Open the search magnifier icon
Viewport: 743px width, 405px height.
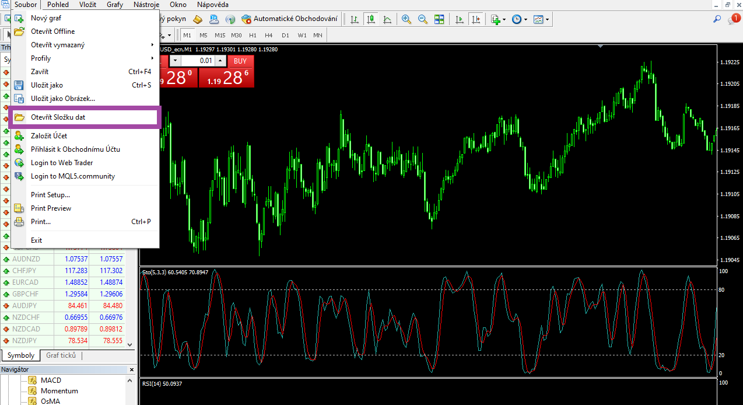click(717, 19)
